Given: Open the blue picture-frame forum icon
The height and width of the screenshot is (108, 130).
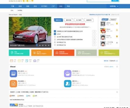Looking at the screenshot, I should coord(13,74).
